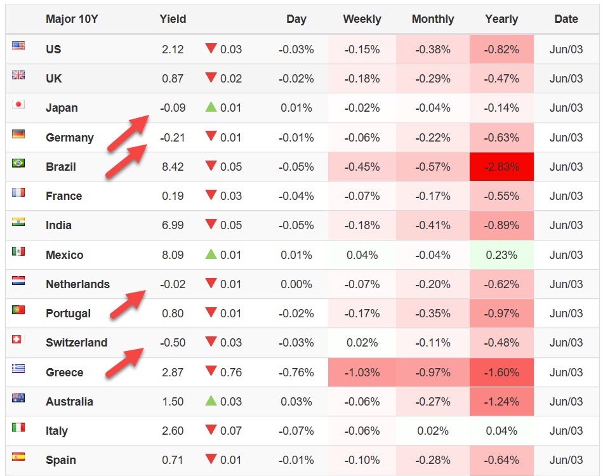Click the red down arrow in Greece row

[x=211, y=373]
